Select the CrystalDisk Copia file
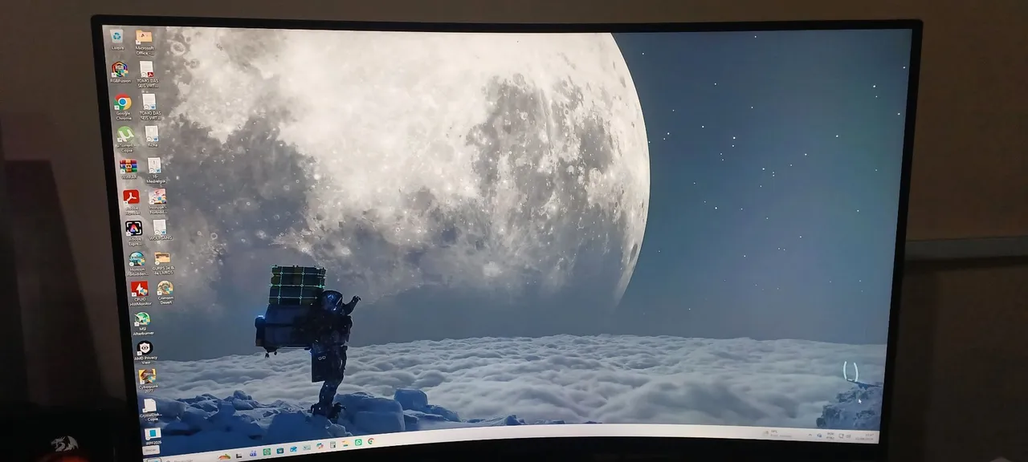This screenshot has width=1028, height=462. click(x=149, y=409)
